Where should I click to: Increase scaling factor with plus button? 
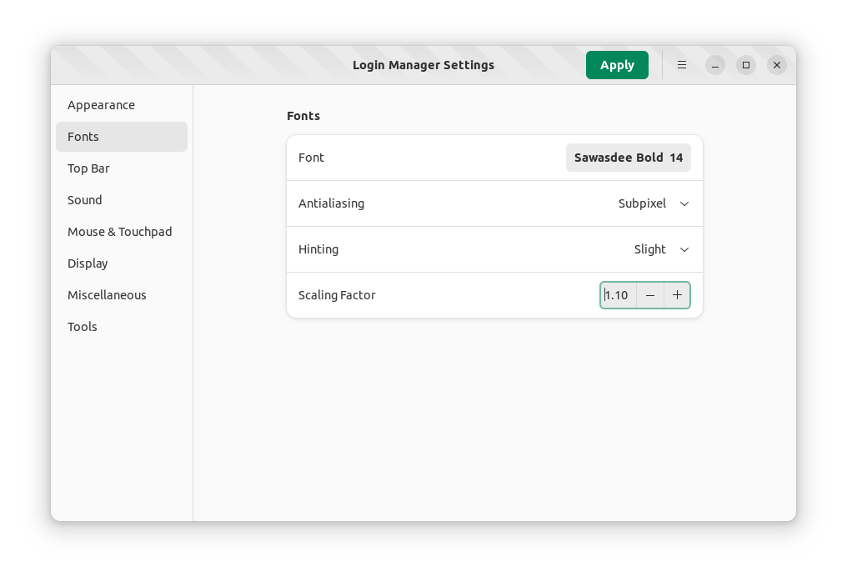[x=677, y=295]
